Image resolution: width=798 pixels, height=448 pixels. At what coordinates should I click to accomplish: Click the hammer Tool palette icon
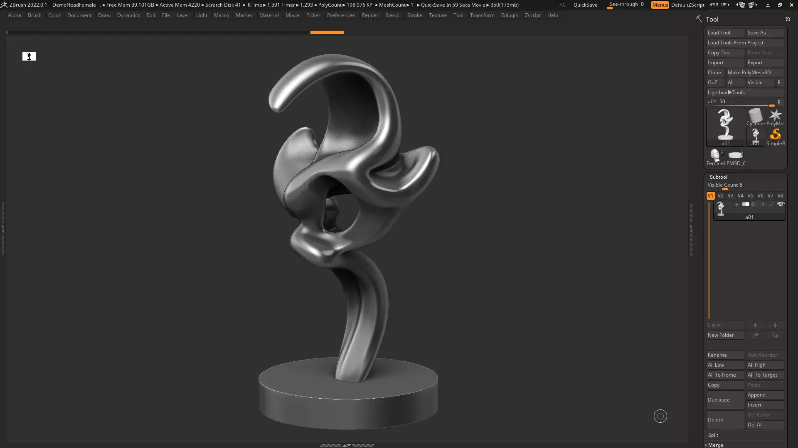point(699,19)
